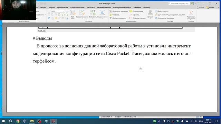Open the UI options icon near quick launch

(193, 3)
